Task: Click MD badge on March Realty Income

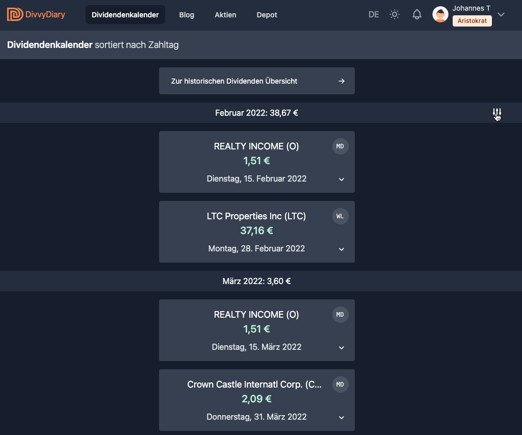Action: [340, 315]
